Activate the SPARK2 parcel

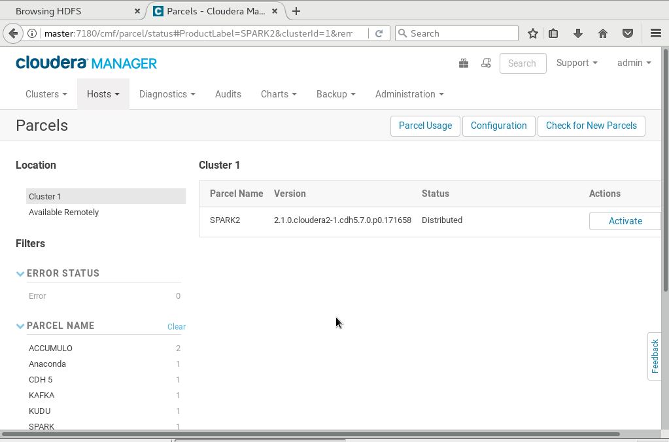click(625, 221)
